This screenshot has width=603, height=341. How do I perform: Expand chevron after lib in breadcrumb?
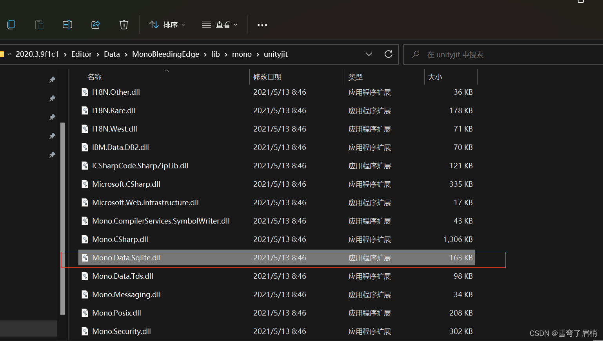click(226, 54)
